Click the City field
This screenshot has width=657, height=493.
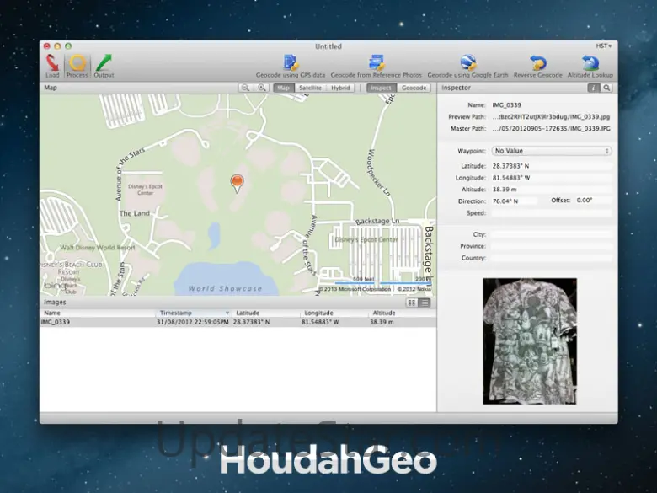coord(552,235)
